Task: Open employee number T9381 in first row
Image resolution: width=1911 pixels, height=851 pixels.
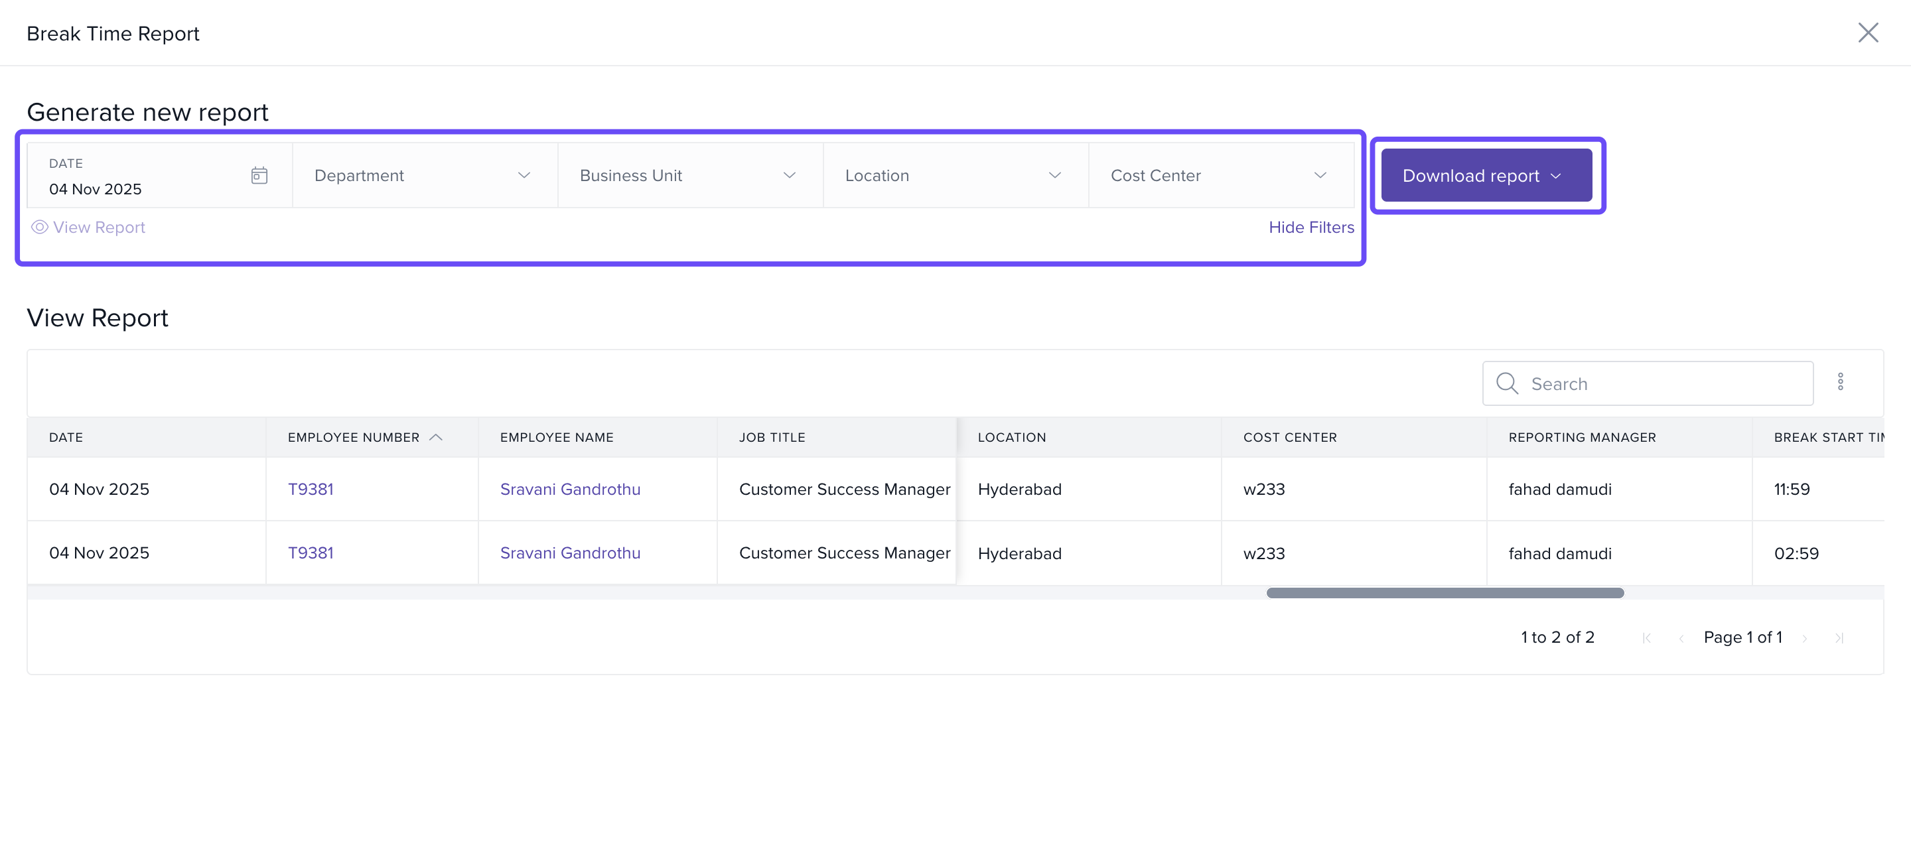Action: [310, 490]
